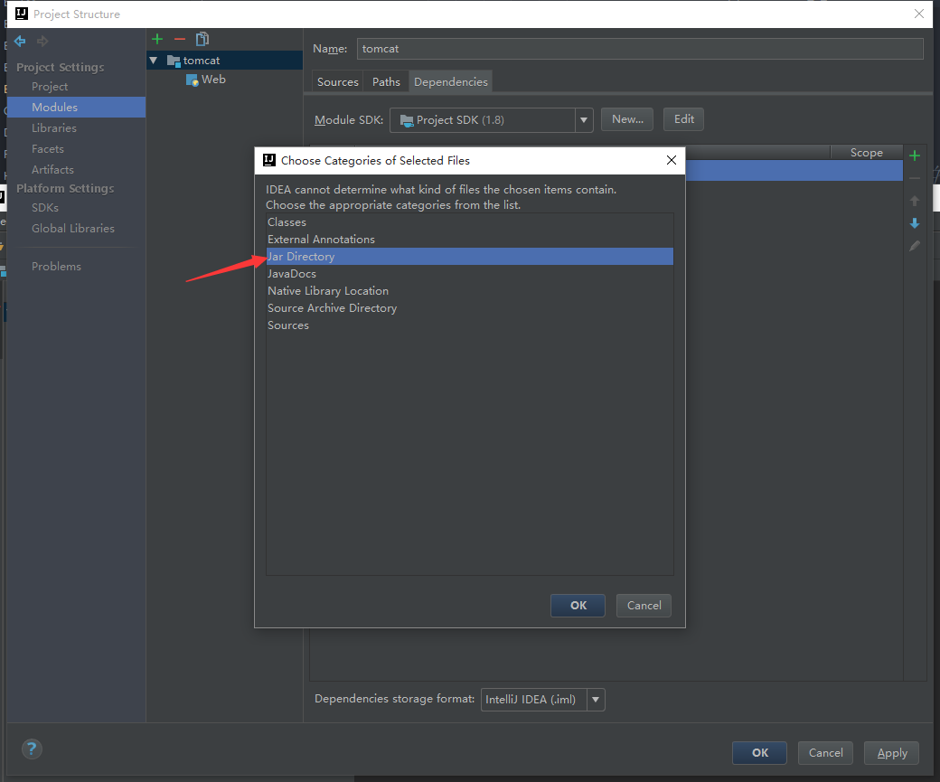This screenshot has height=782, width=940.
Task: Click the Web facet icon
Action: click(x=192, y=80)
